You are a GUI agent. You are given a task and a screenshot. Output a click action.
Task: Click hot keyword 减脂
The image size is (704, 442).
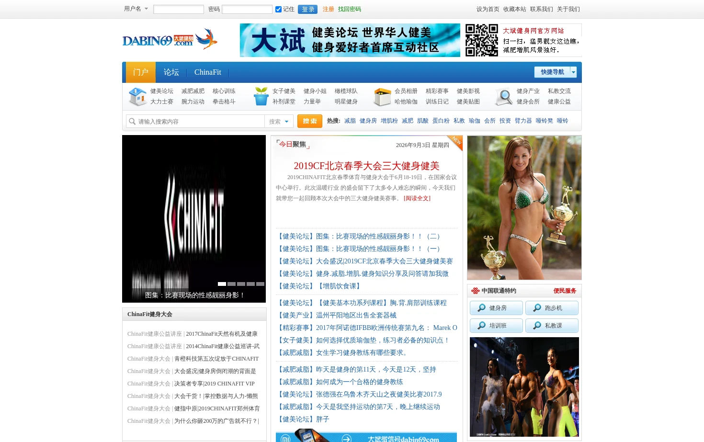click(x=350, y=121)
